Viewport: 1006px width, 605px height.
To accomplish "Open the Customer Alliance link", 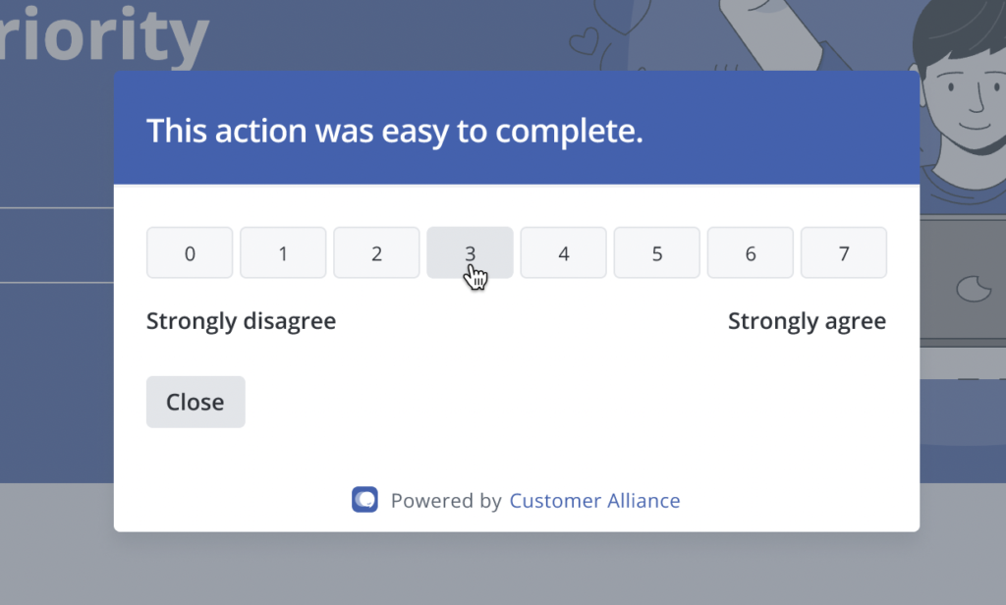I will (x=594, y=501).
